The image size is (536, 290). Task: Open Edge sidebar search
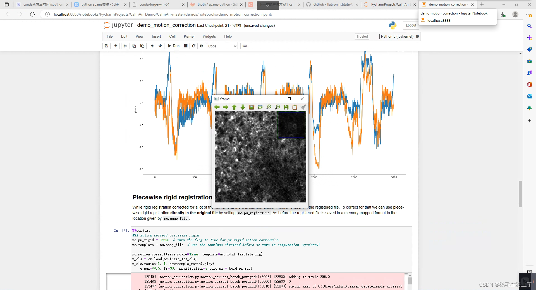(x=529, y=26)
